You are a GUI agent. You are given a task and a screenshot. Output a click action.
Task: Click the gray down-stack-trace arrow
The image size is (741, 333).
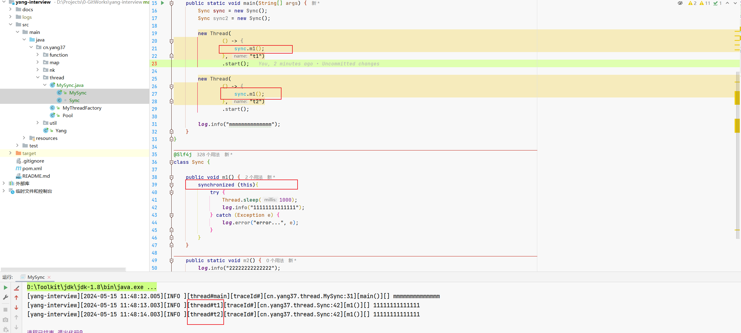click(x=17, y=327)
